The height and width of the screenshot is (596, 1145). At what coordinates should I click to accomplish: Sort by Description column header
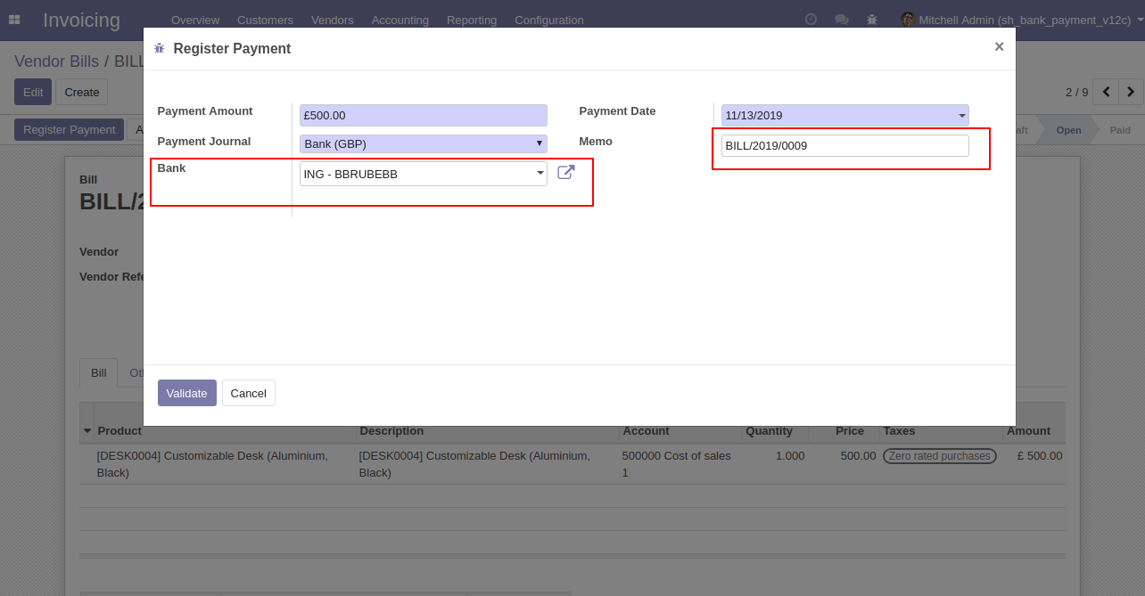pyautogui.click(x=391, y=430)
